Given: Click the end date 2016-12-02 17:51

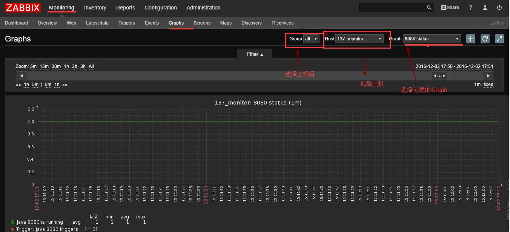Looking at the screenshot, I should (475, 66).
